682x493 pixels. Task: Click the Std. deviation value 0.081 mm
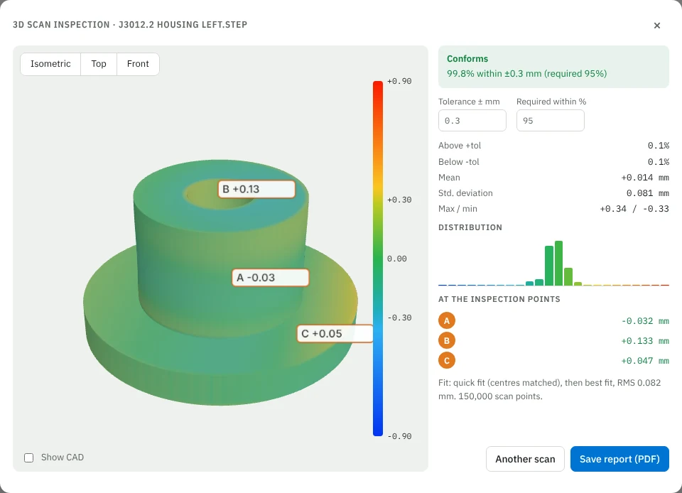pyautogui.click(x=648, y=193)
